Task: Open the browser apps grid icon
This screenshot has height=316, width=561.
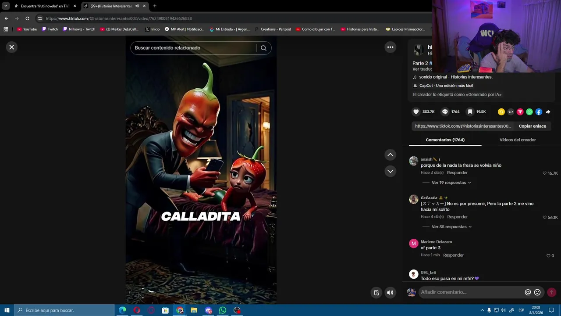Action: click(x=6, y=29)
